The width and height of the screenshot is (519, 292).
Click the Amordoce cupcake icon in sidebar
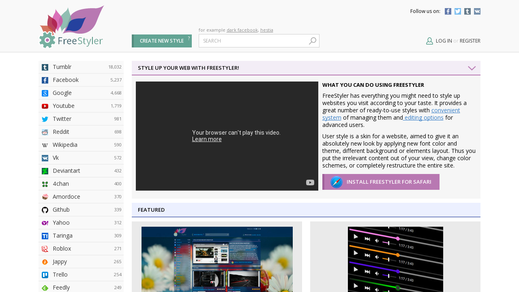click(x=45, y=197)
